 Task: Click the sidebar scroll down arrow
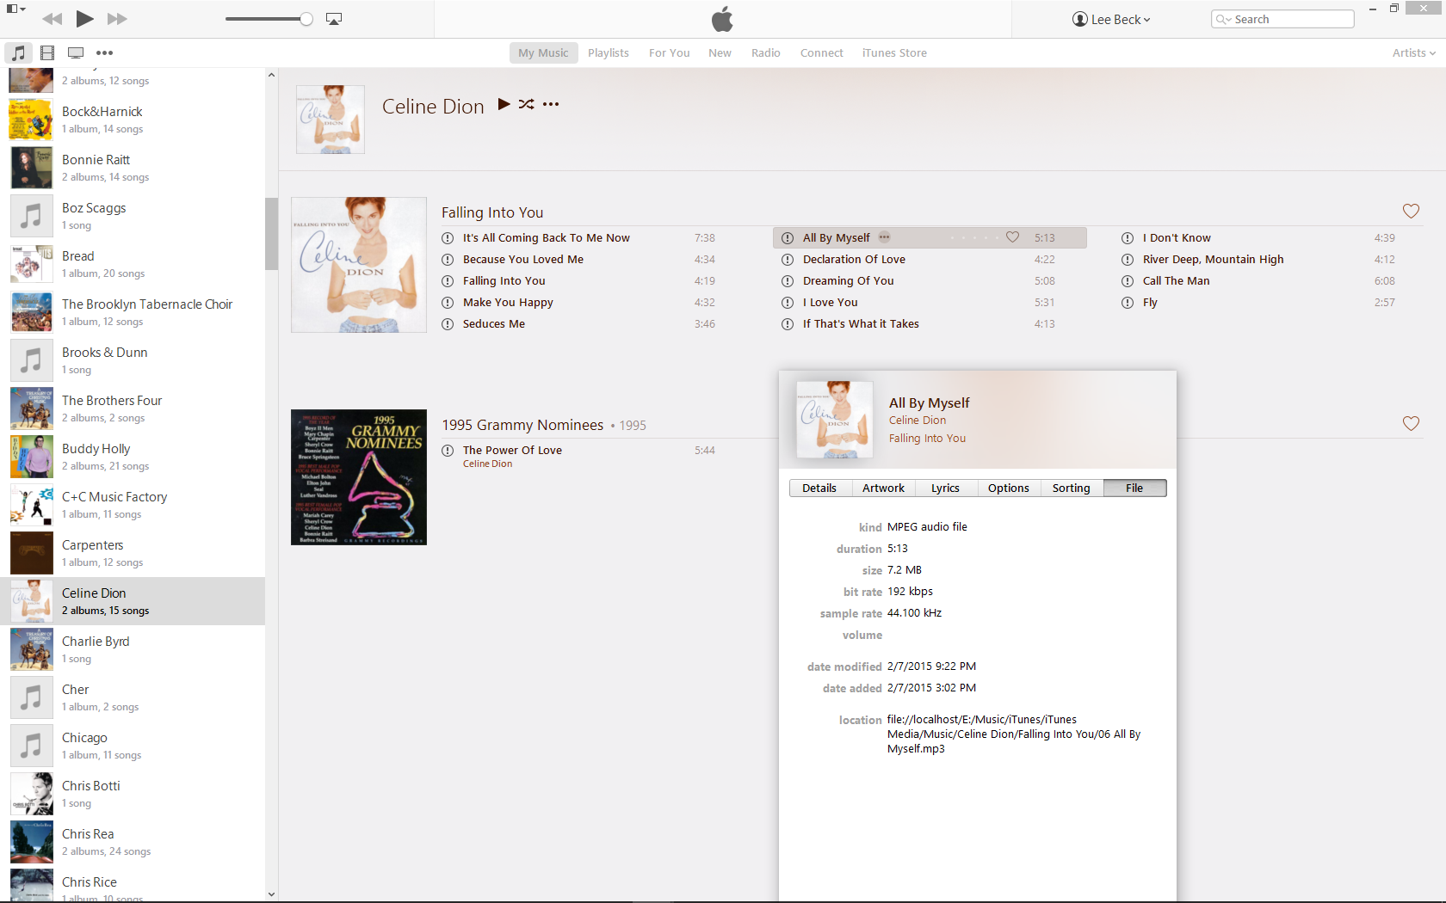[x=271, y=894]
